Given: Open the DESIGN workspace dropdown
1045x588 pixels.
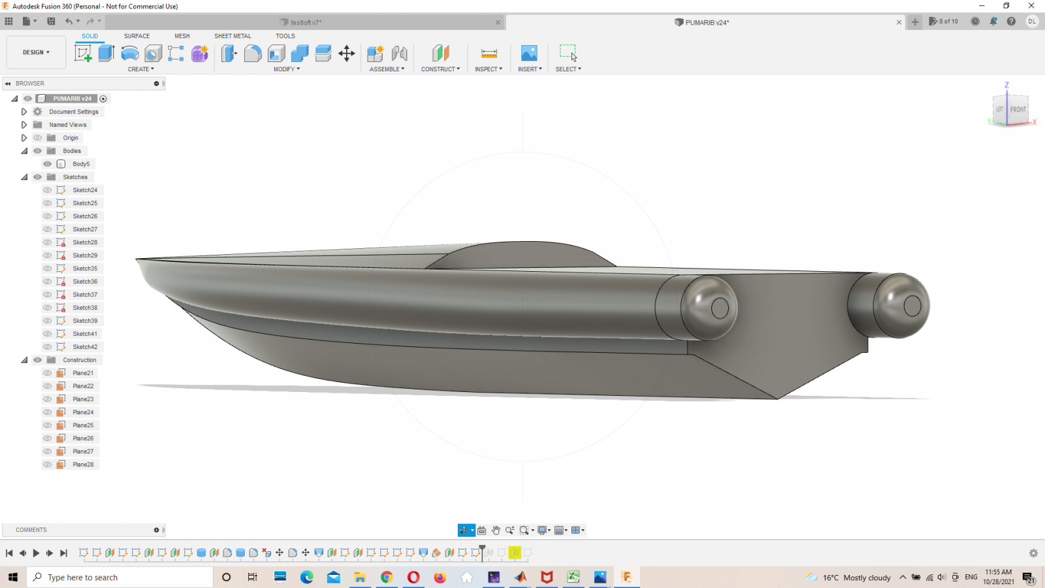Looking at the screenshot, I should click(36, 52).
